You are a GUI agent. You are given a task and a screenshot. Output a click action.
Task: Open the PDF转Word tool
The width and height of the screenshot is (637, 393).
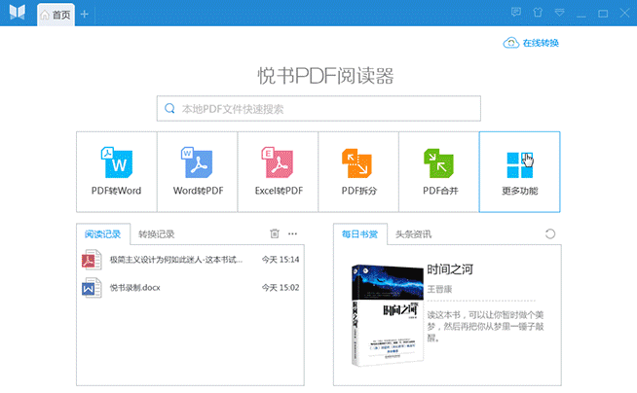tap(117, 171)
